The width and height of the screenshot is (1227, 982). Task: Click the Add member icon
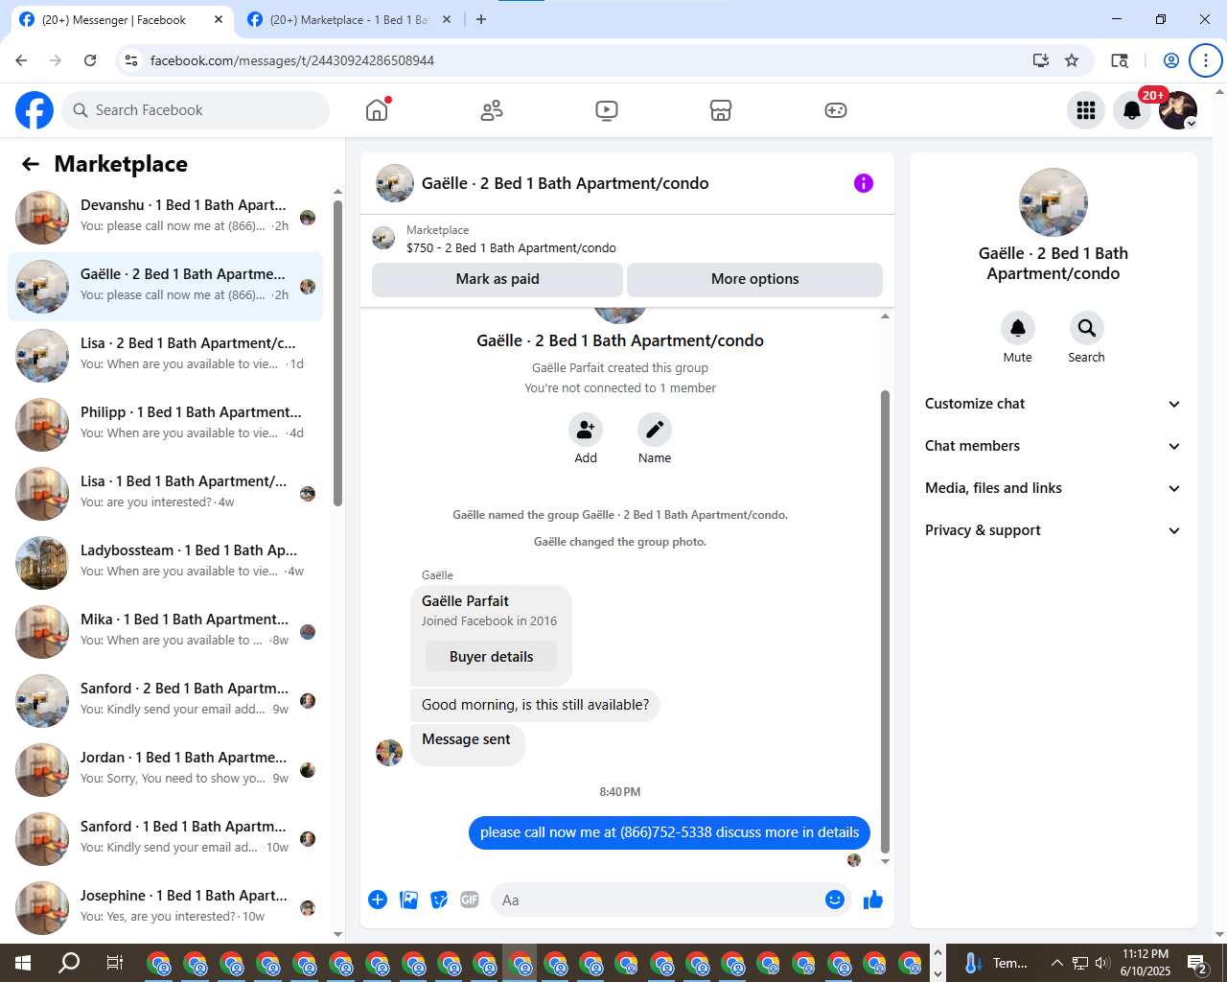[586, 430]
